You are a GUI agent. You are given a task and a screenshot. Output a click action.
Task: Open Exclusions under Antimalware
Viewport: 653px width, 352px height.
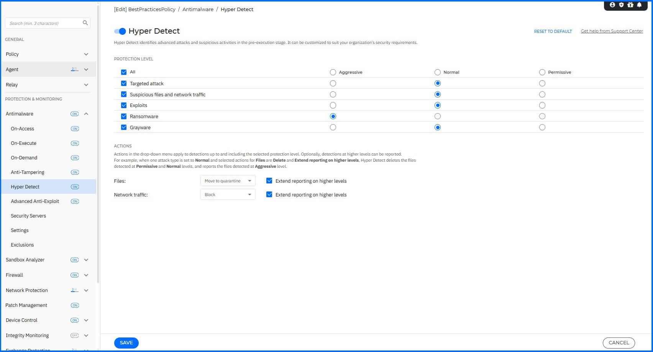pos(22,245)
